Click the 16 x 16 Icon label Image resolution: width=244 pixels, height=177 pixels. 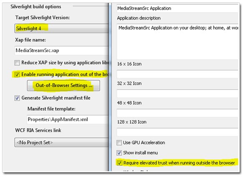coord(129,64)
